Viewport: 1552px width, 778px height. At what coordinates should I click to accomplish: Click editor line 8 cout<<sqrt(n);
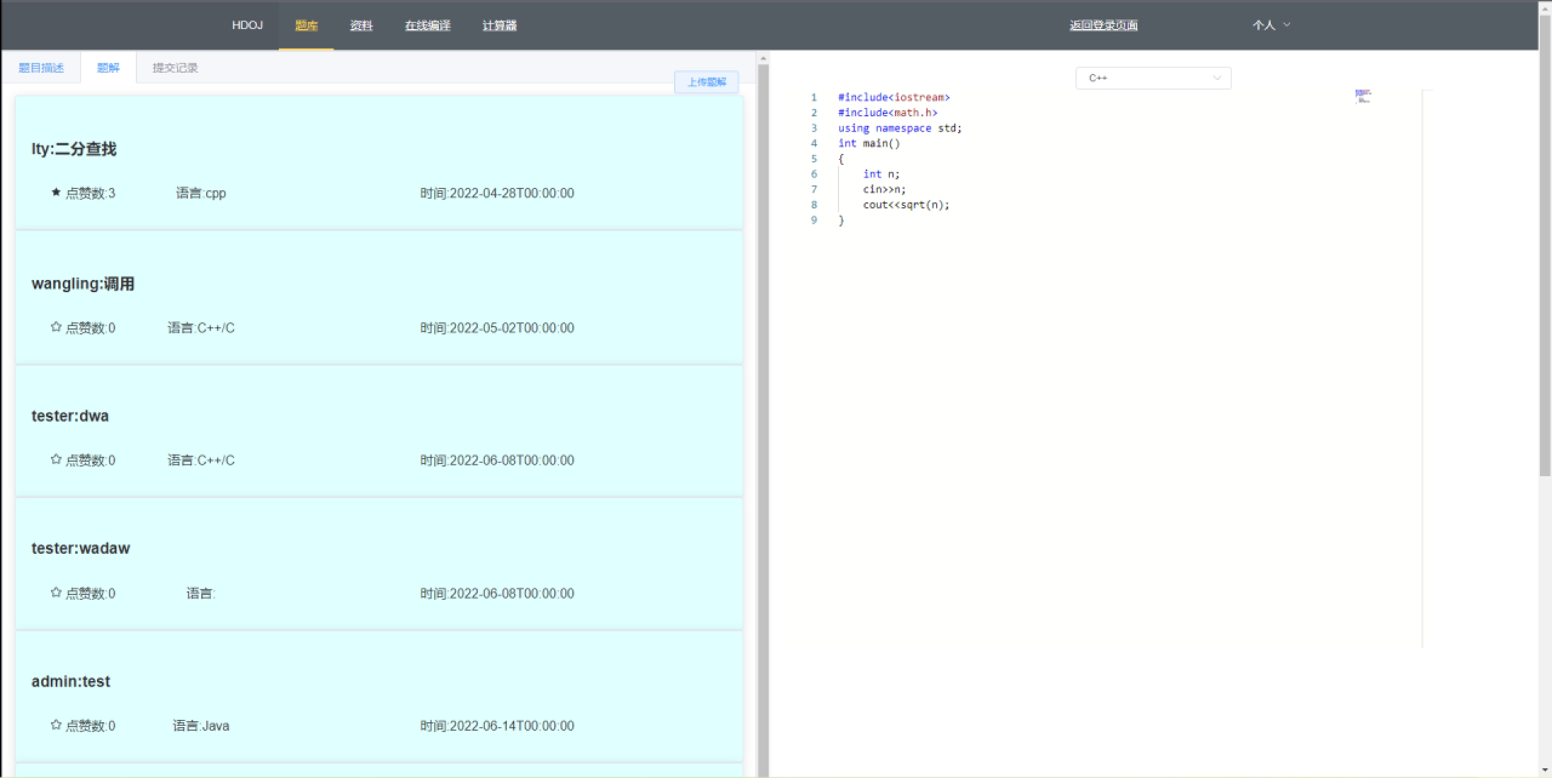coord(906,205)
